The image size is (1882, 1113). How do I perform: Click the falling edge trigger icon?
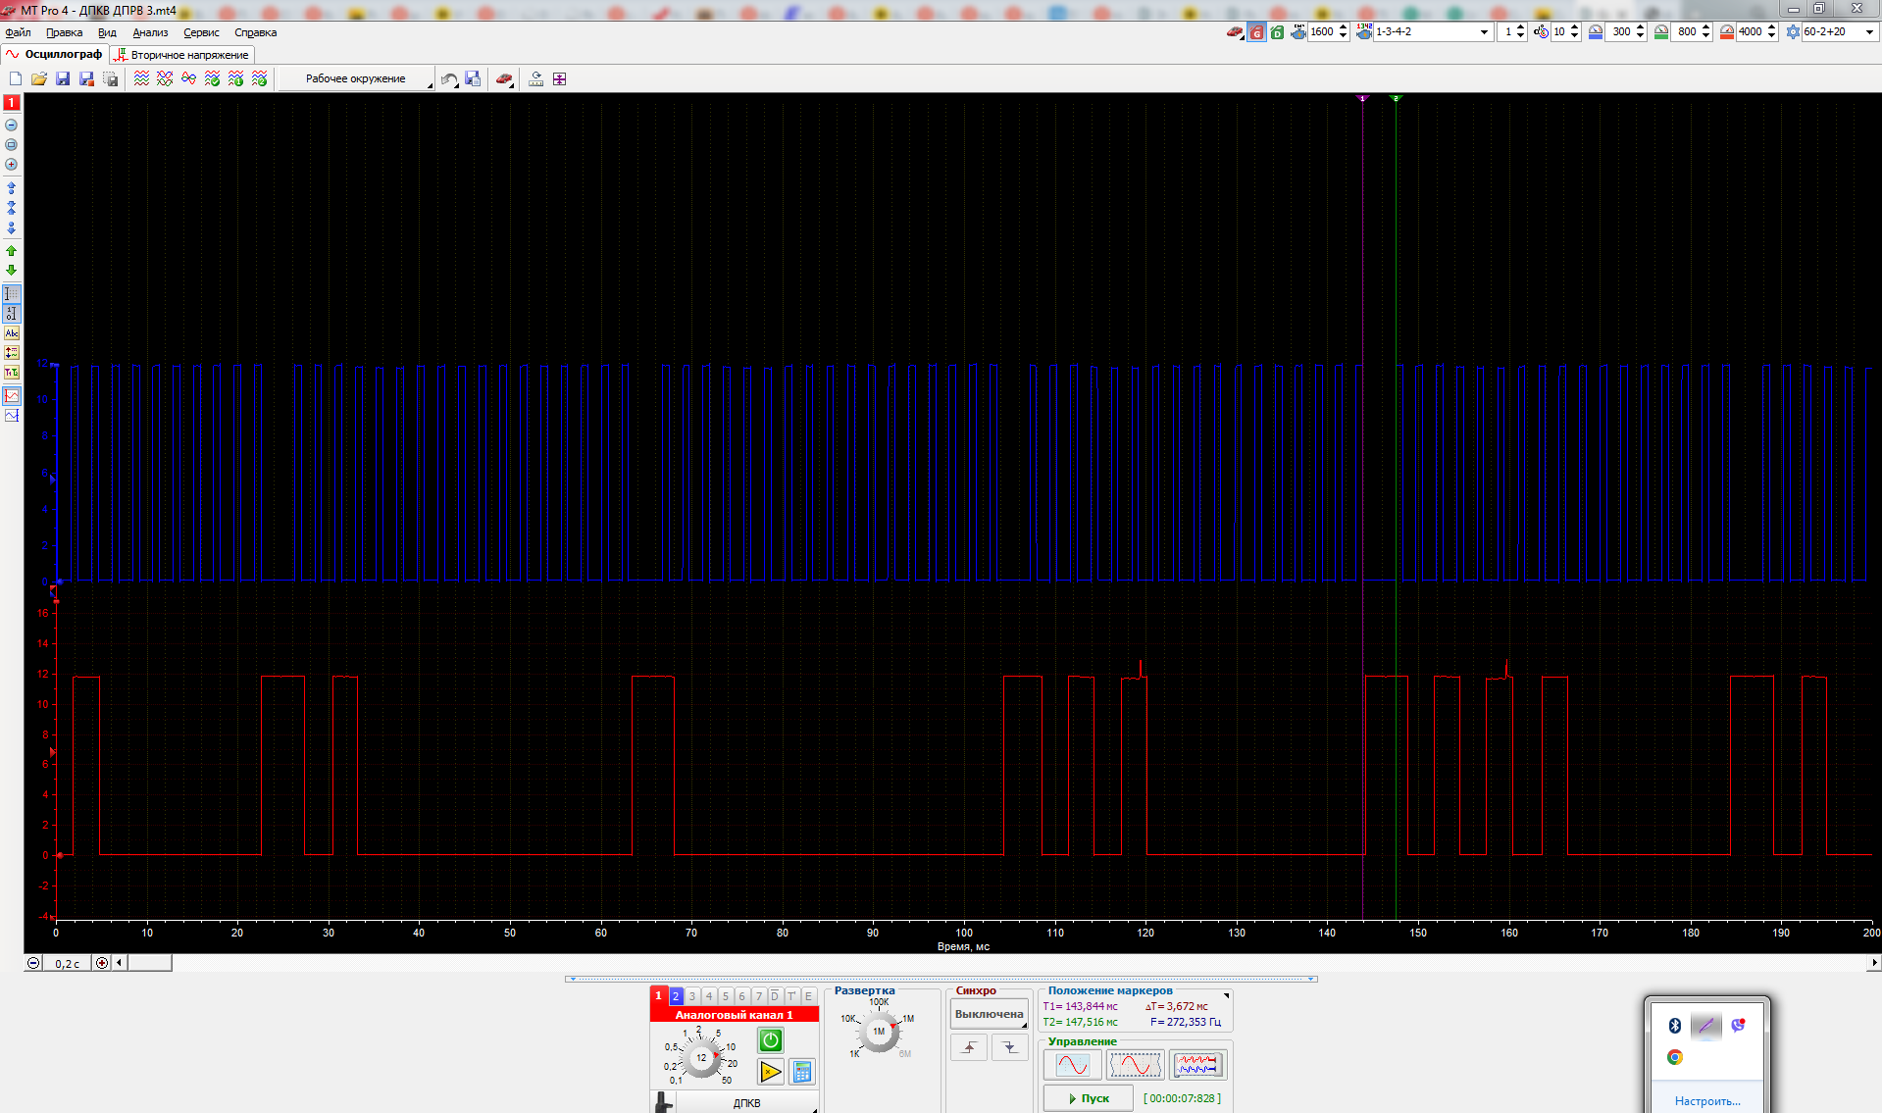(1009, 1047)
